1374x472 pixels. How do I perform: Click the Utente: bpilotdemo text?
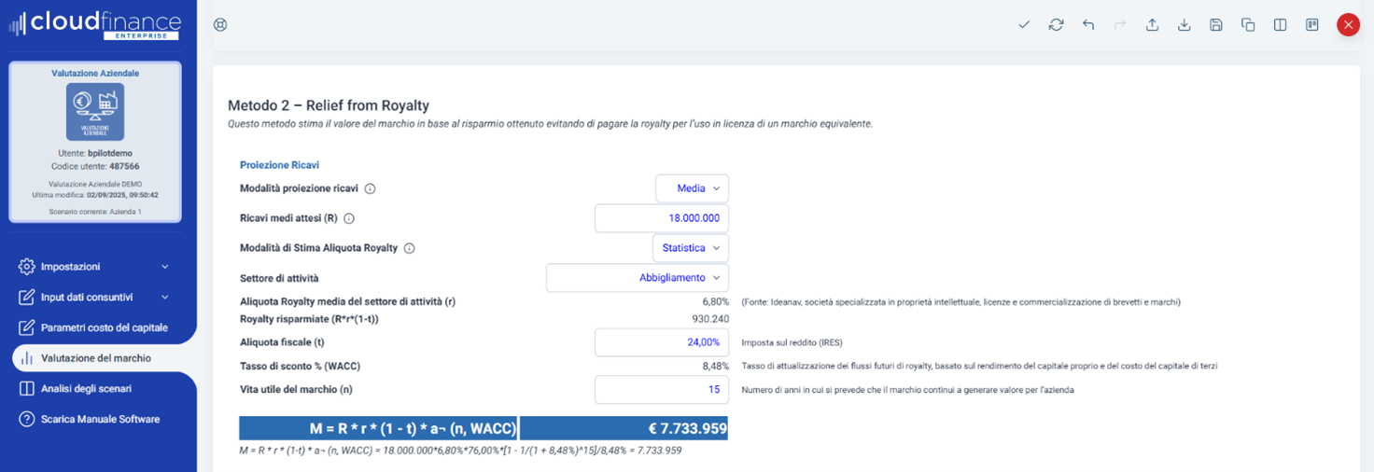(x=95, y=153)
